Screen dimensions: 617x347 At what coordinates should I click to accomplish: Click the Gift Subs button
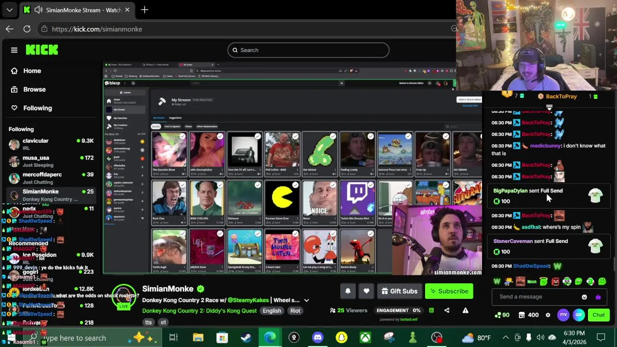tap(399, 291)
